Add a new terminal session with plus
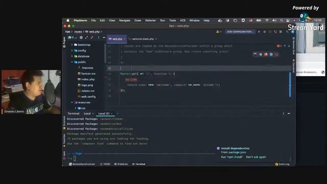This screenshot has height=184, width=327. 118,113
